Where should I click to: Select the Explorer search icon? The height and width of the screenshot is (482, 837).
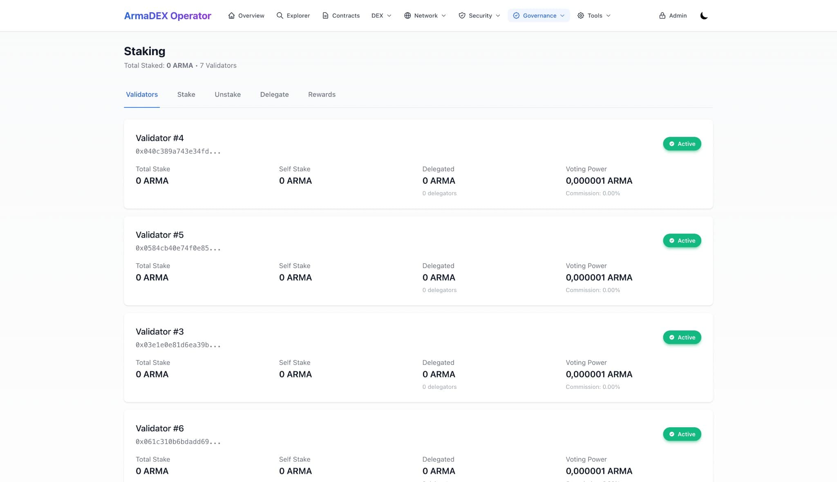tap(280, 15)
